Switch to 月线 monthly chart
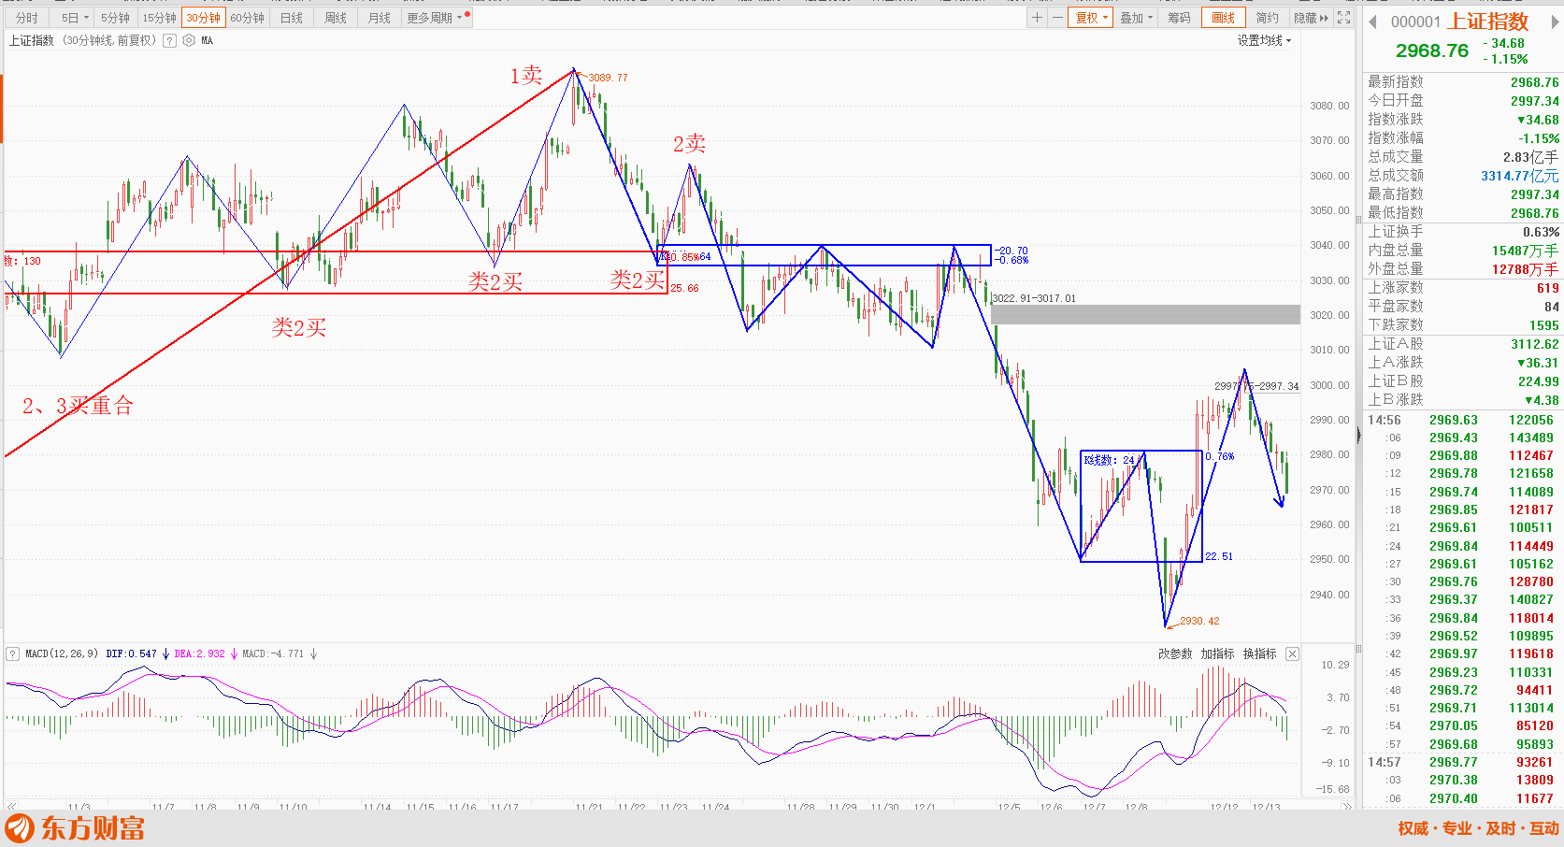Viewport: 1564px width, 847px height. coord(380,18)
